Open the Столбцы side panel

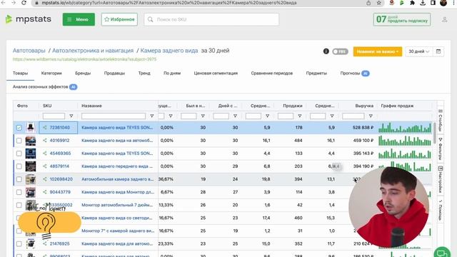click(441, 120)
